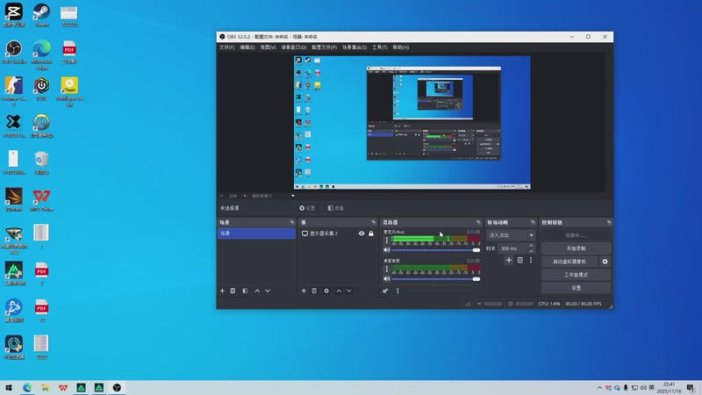Move scene down with the arrow icon
Screen dimensions: 702x395
click(268, 291)
